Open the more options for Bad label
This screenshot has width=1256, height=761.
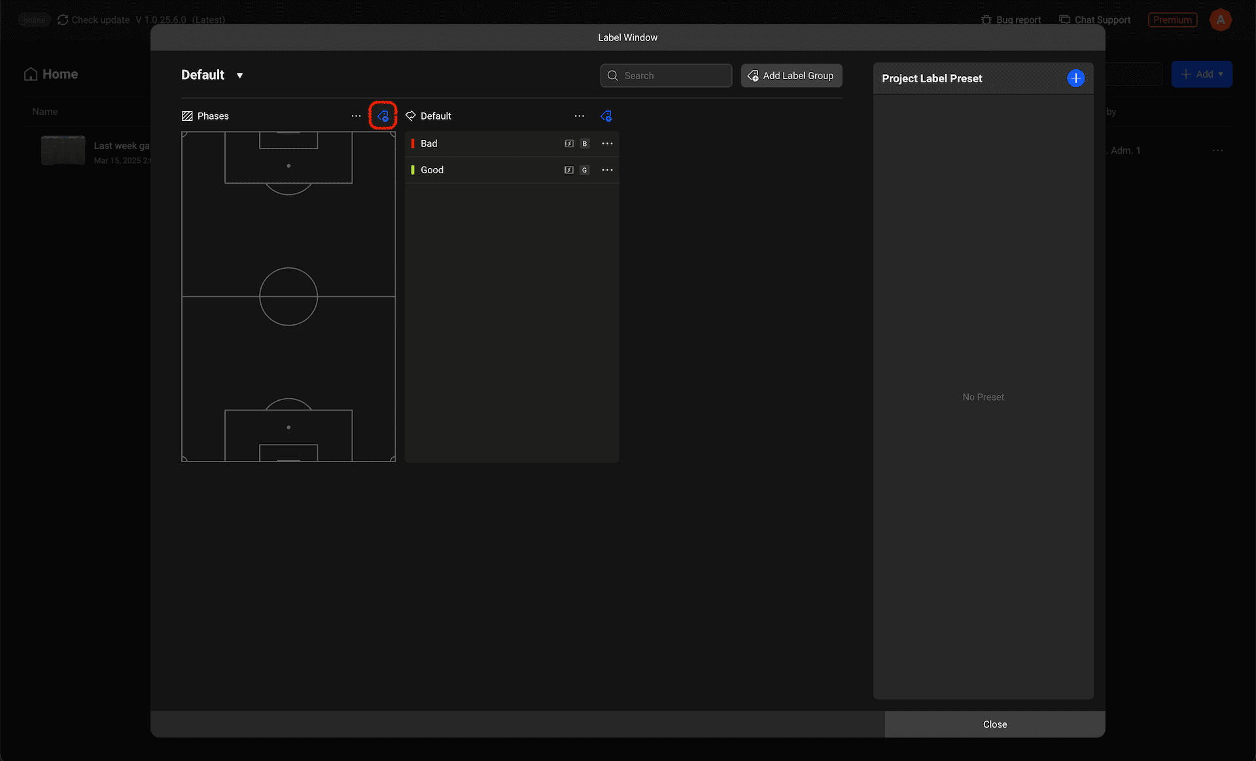[x=607, y=144]
